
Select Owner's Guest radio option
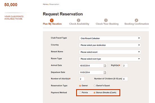(94, 86)
